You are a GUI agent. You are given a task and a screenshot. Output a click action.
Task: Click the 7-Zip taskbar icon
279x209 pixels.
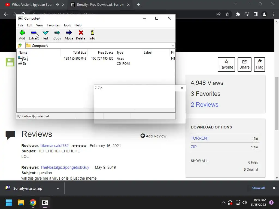(45, 202)
